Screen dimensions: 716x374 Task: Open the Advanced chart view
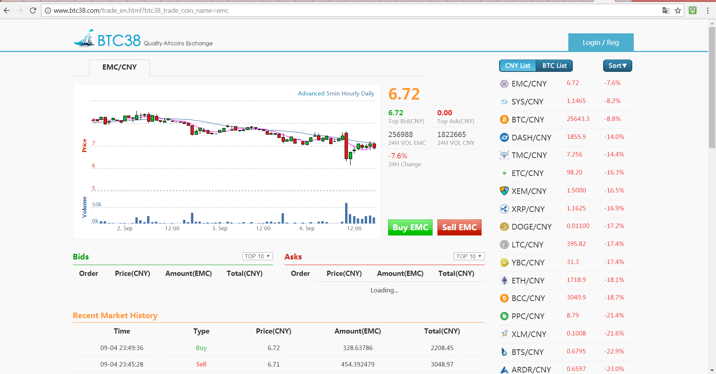coord(311,94)
